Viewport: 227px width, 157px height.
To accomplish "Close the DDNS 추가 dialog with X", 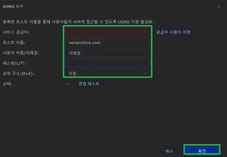I will click(x=219, y=7).
